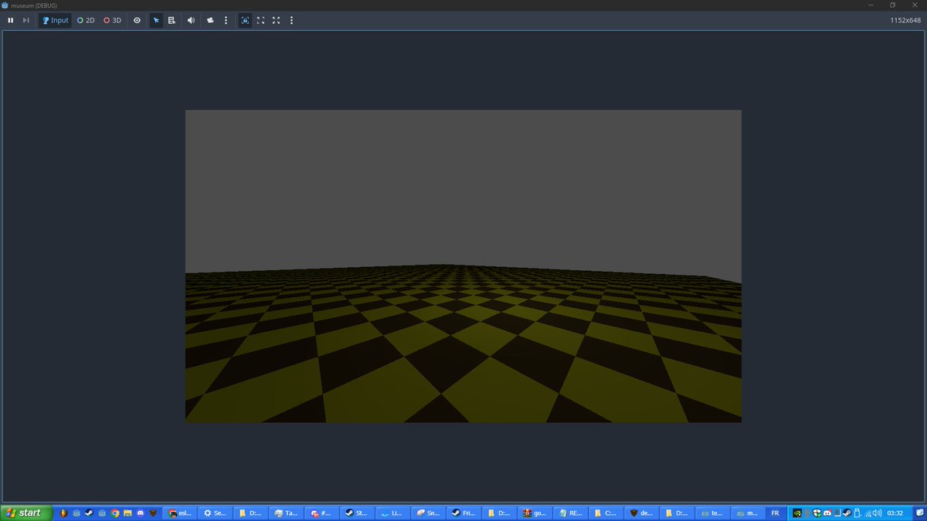
Task: Toggle selection visibility eye icon
Action: tap(137, 20)
